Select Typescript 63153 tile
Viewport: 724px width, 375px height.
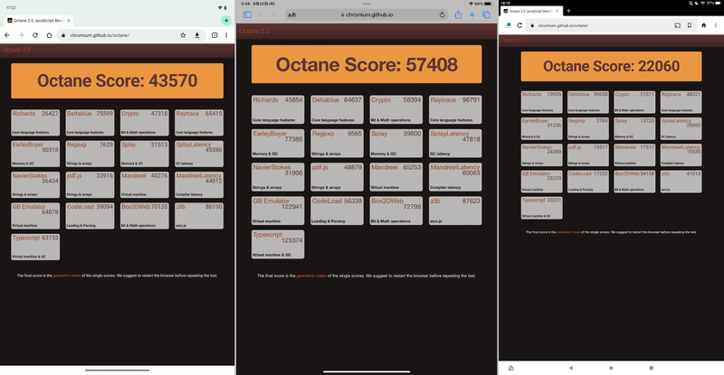pyautogui.click(x=35, y=248)
